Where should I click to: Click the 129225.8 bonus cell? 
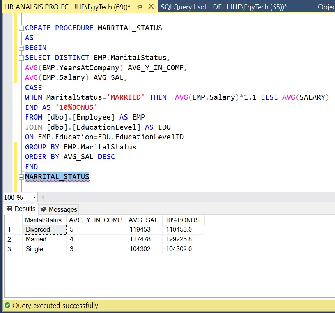[x=183, y=239]
